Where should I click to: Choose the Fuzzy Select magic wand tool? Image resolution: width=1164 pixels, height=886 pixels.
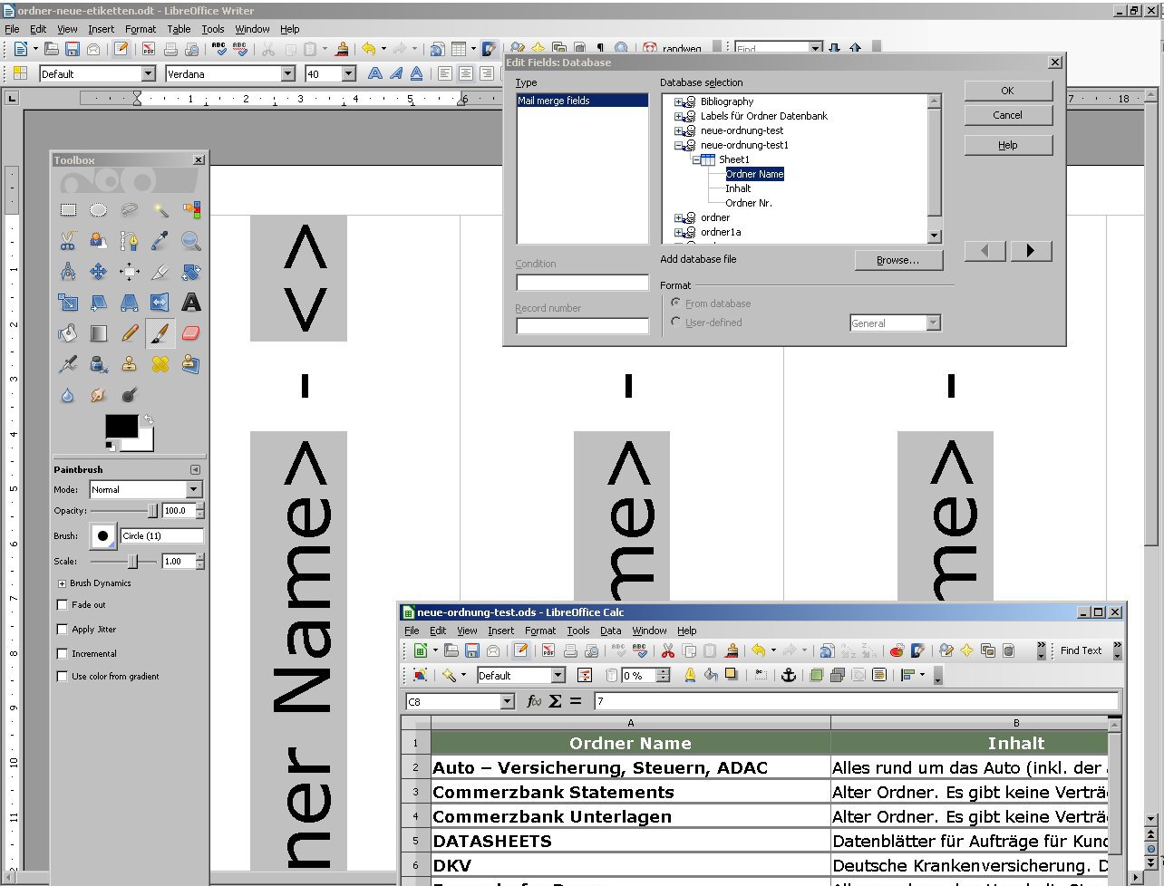coord(160,210)
